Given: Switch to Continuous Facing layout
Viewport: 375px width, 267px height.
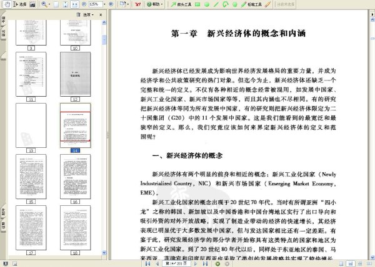Looking at the screenshot, I should point(360,264).
